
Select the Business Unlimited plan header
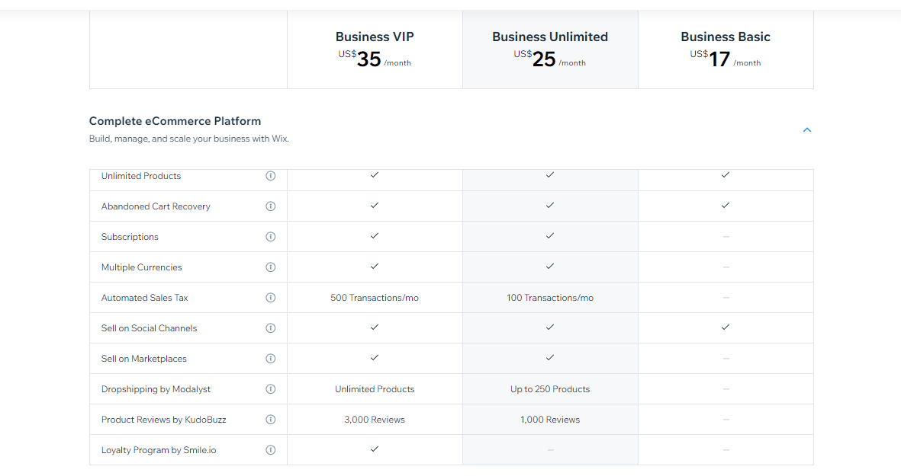(x=550, y=37)
